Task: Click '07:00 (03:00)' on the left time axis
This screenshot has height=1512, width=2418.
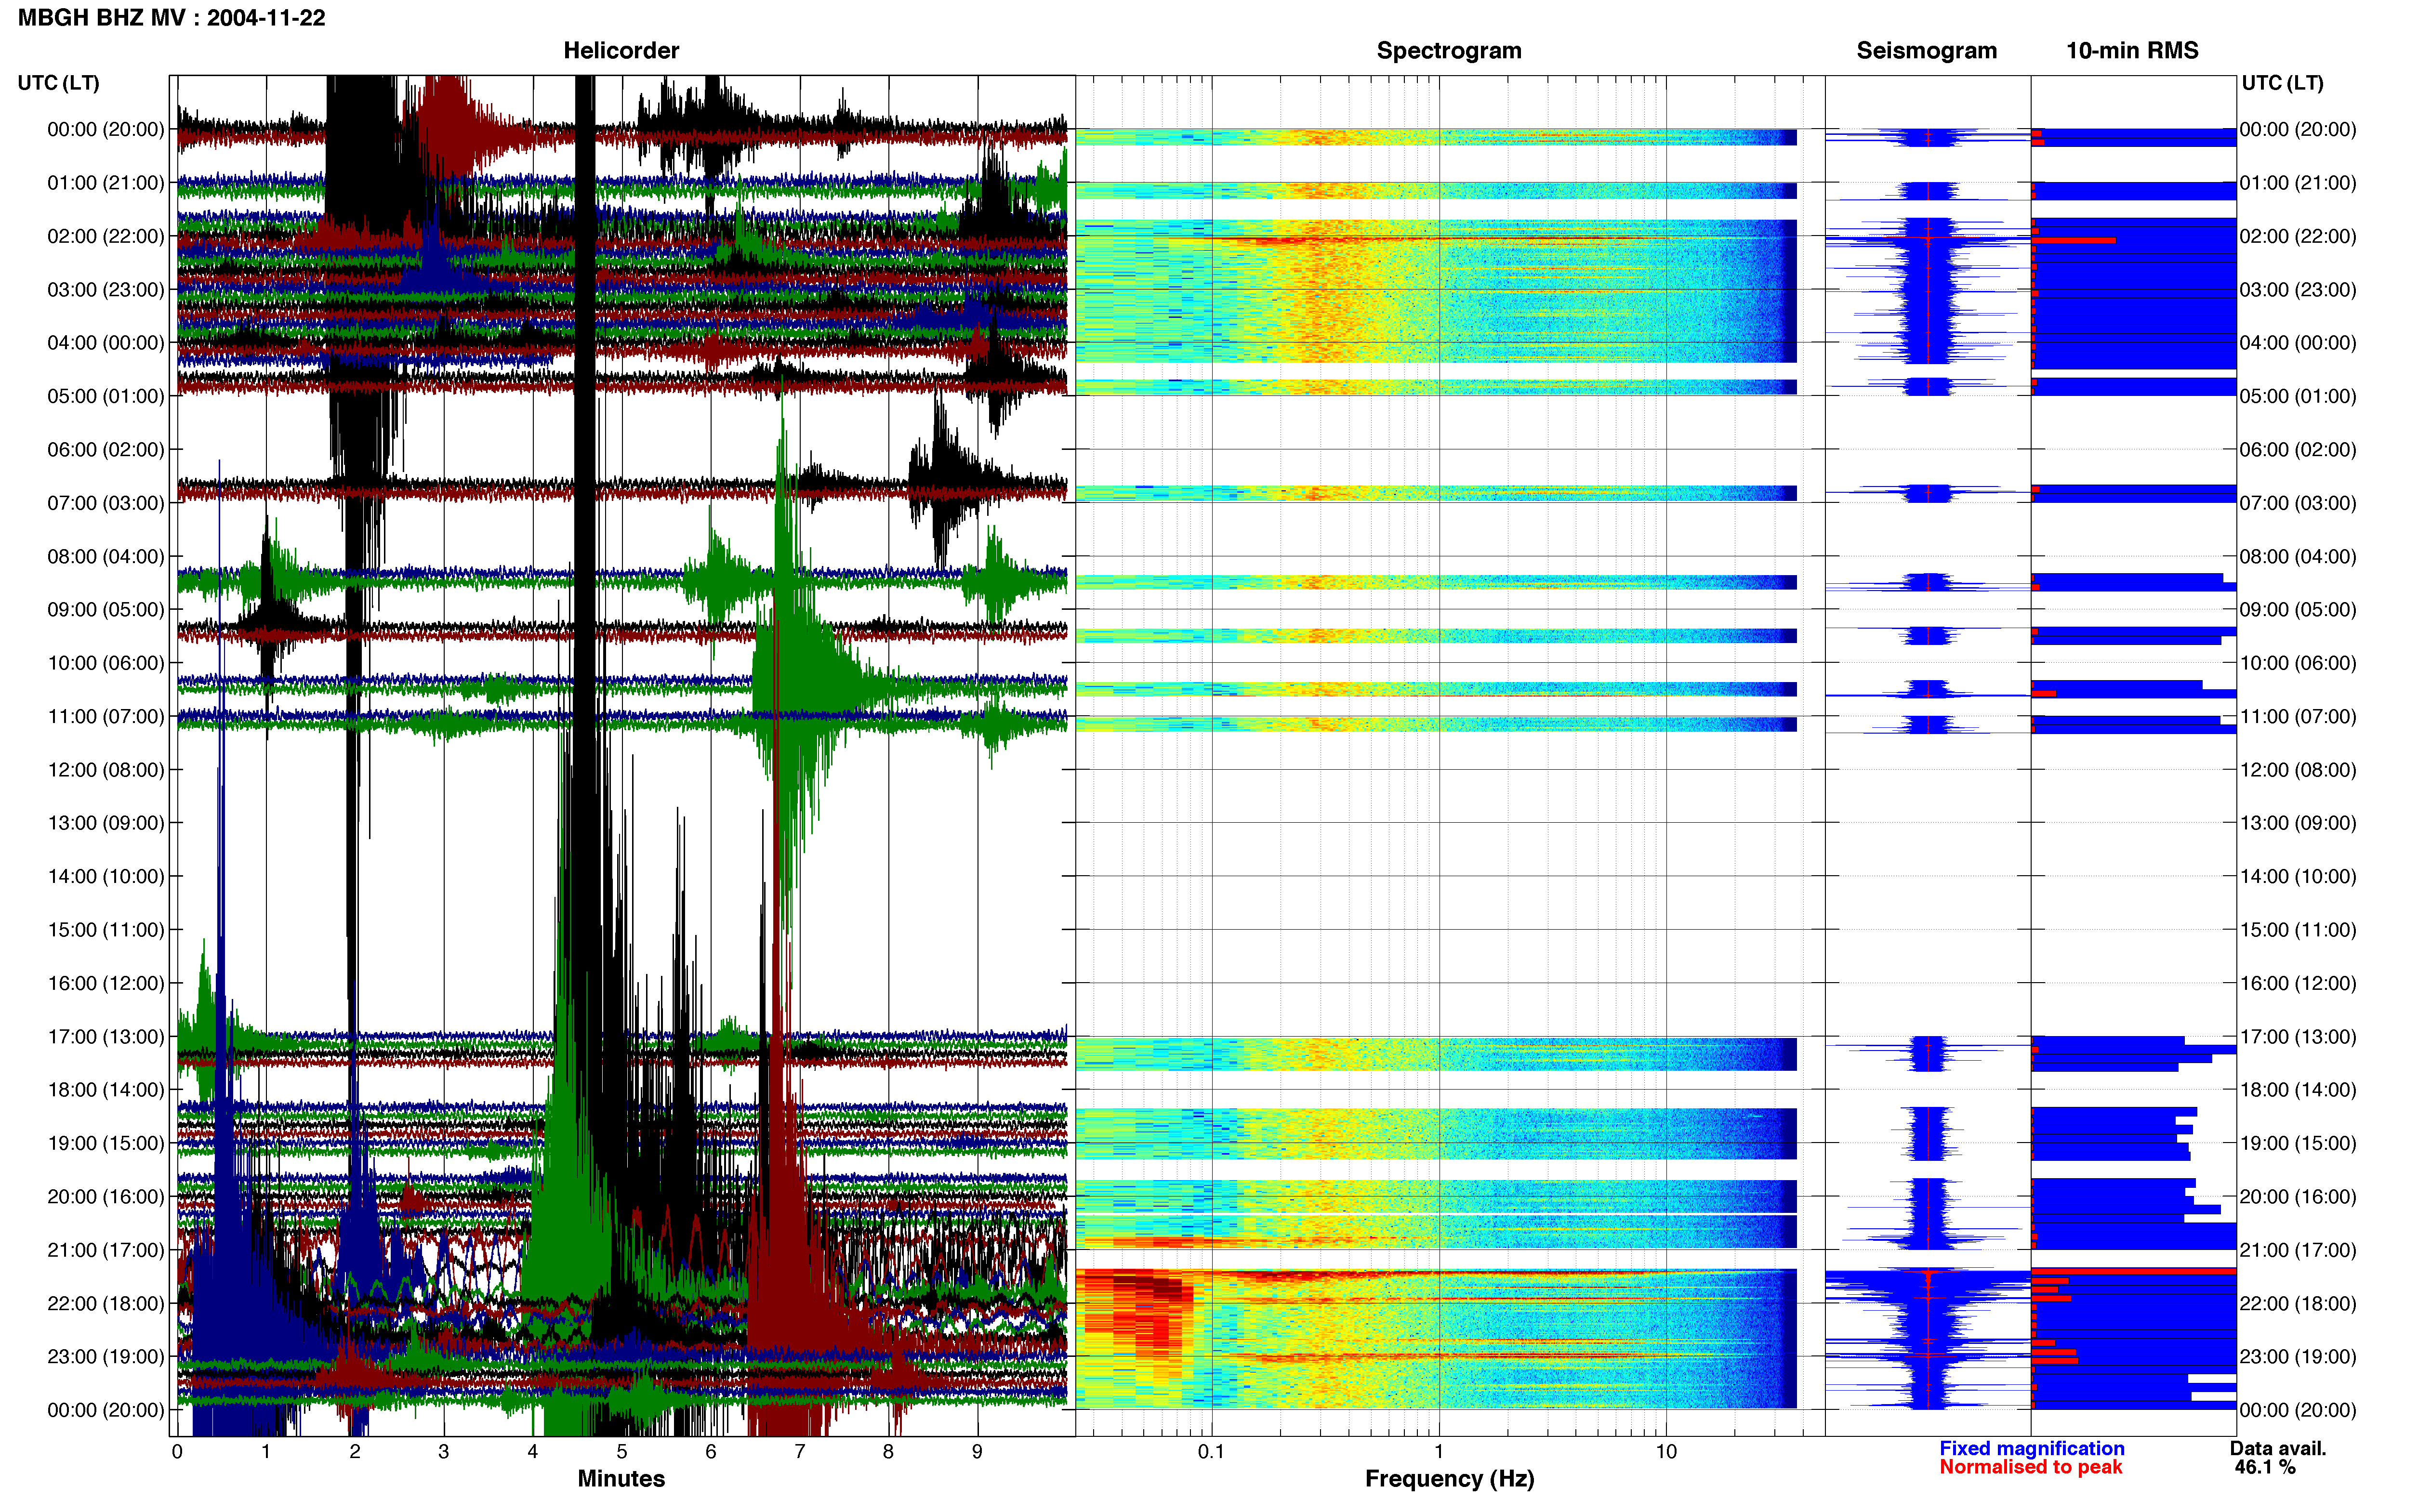Action: [105, 503]
